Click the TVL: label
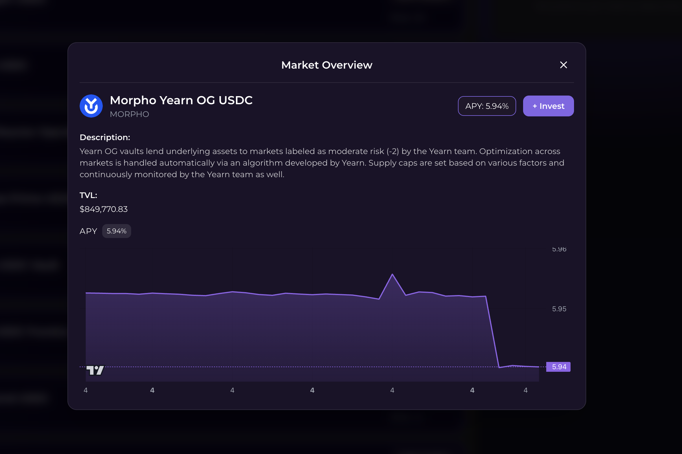This screenshot has width=682, height=454. point(88,195)
